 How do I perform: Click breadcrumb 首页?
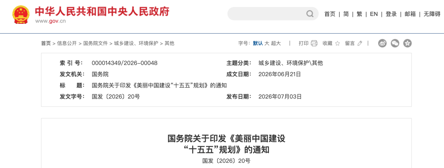pos(46,43)
